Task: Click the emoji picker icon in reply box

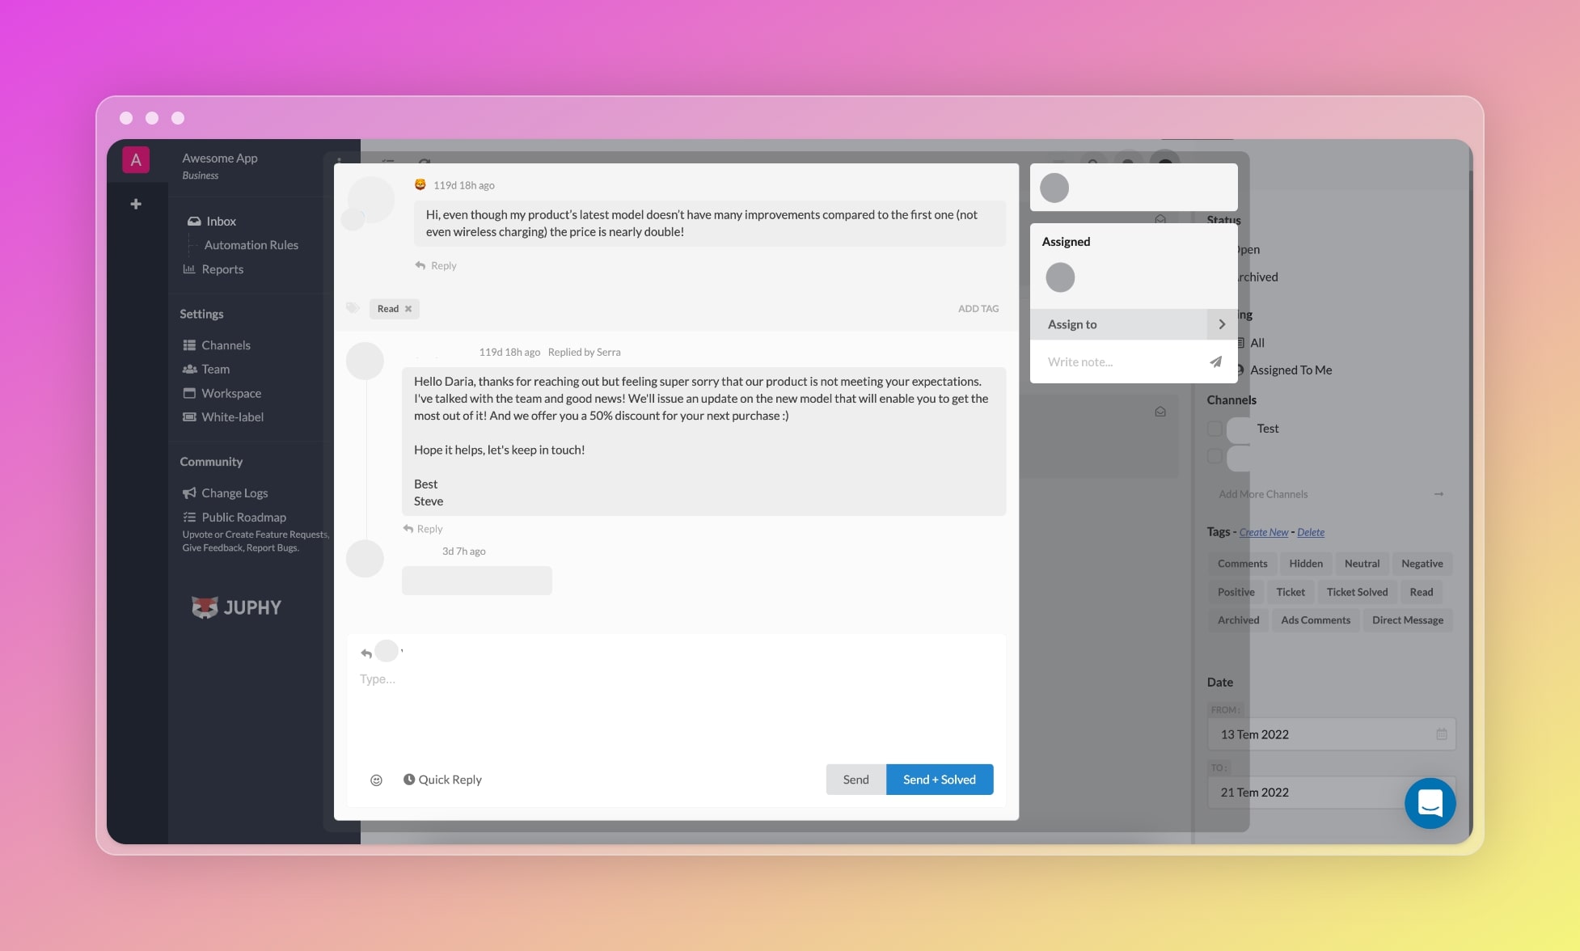Action: click(376, 779)
